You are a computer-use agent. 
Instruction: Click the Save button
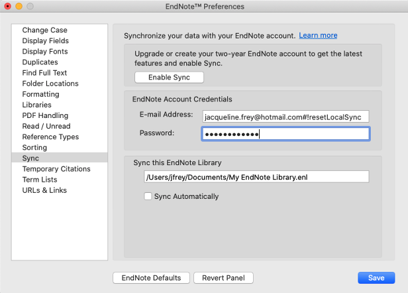tap(376, 278)
